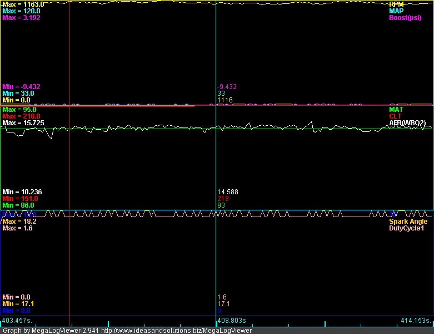Select the cyan cursor value "33"
Screen dimensions: 434x334
click(221, 94)
